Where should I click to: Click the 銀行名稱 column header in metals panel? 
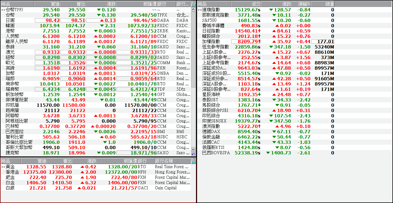[173, 161]
